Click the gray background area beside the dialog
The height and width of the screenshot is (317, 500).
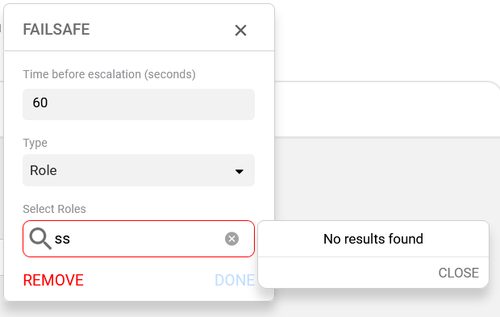(x=382, y=178)
